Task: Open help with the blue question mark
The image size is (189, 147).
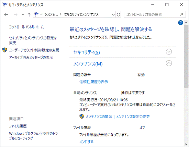Action: click(x=180, y=23)
